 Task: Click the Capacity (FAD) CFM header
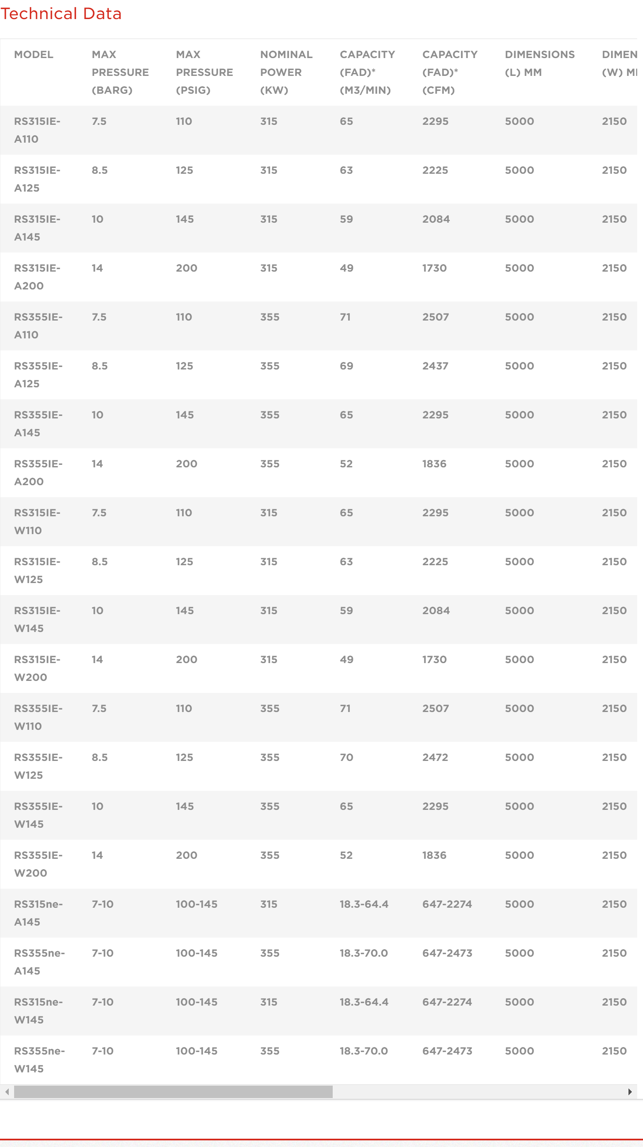click(x=450, y=72)
